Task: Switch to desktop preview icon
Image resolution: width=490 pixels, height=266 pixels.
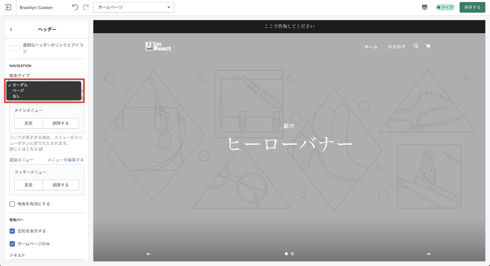Action: pyautogui.click(x=424, y=7)
